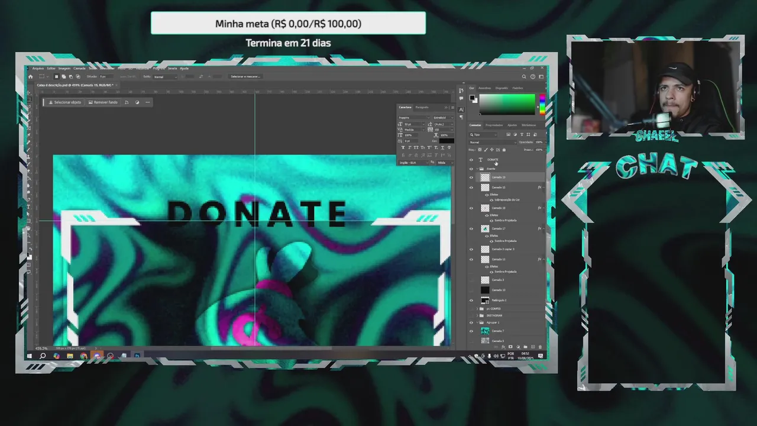Click the transform icon in contextual task bar
This screenshot has width=757, height=426.
pyautogui.click(x=127, y=102)
